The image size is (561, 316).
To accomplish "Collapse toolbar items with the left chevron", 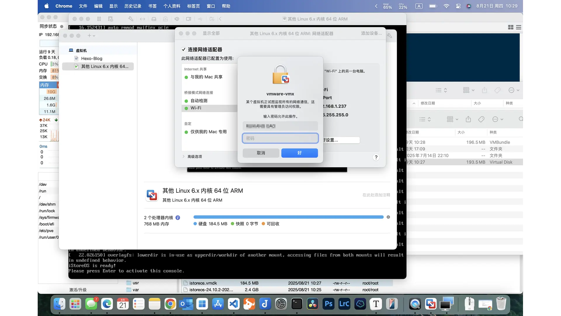I will (220, 19).
